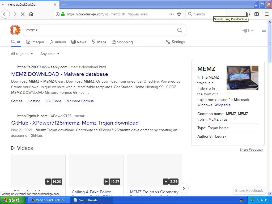Open the Library icon in toolbar
Image resolution: width=272 pixels, height=204 pixels.
click(x=248, y=14)
